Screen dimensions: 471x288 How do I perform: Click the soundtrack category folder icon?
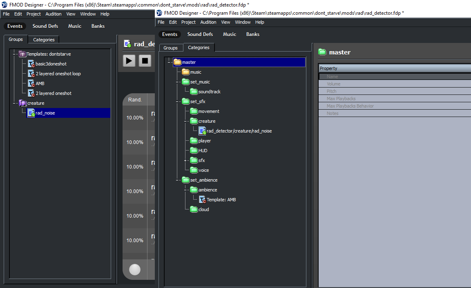(194, 92)
